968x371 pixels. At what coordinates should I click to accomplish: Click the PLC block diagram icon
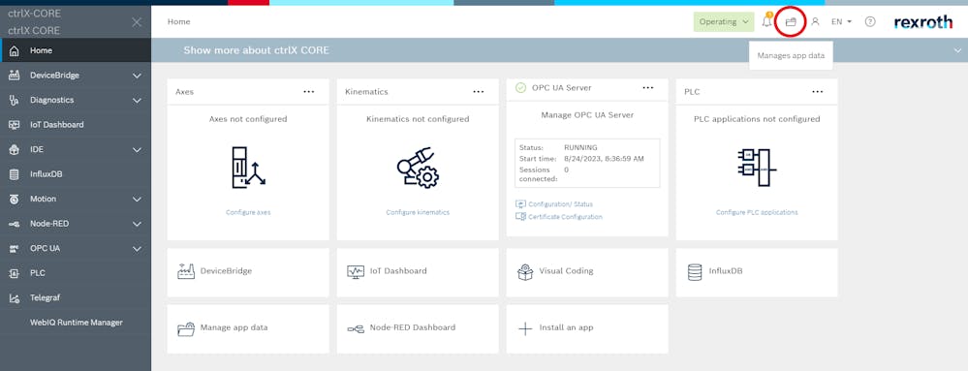point(757,168)
